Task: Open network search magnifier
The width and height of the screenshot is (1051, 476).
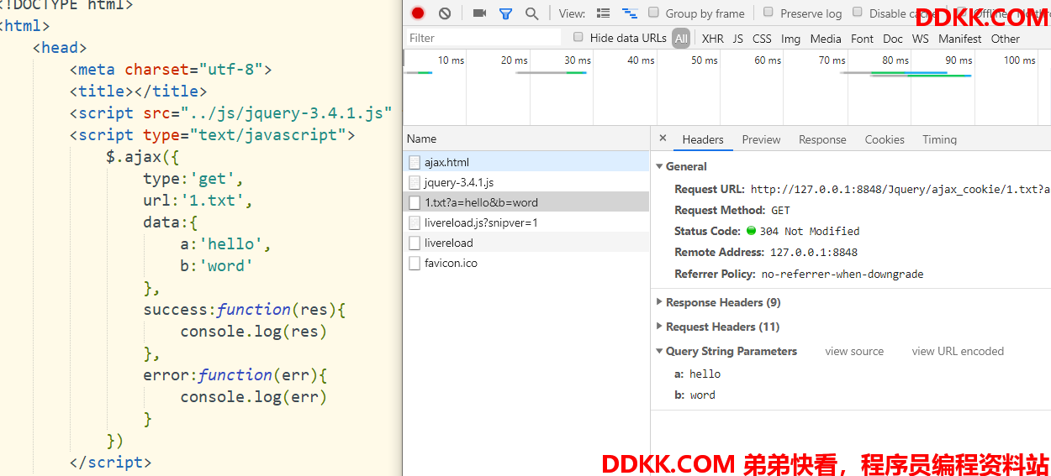Action: 531,13
